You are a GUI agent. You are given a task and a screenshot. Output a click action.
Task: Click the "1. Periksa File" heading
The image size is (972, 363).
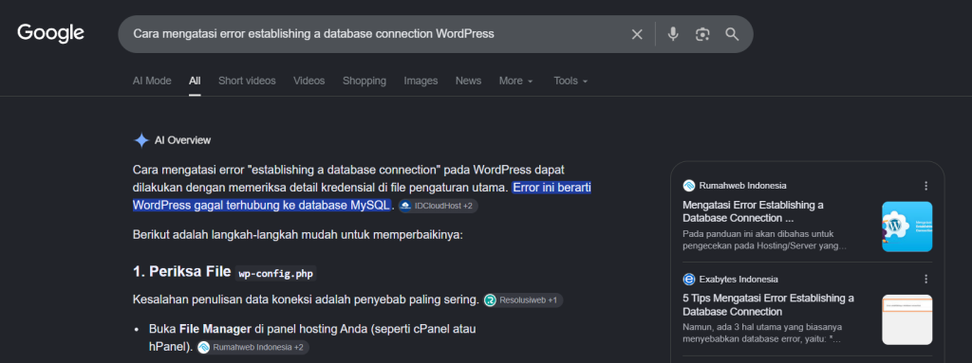(x=182, y=272)
